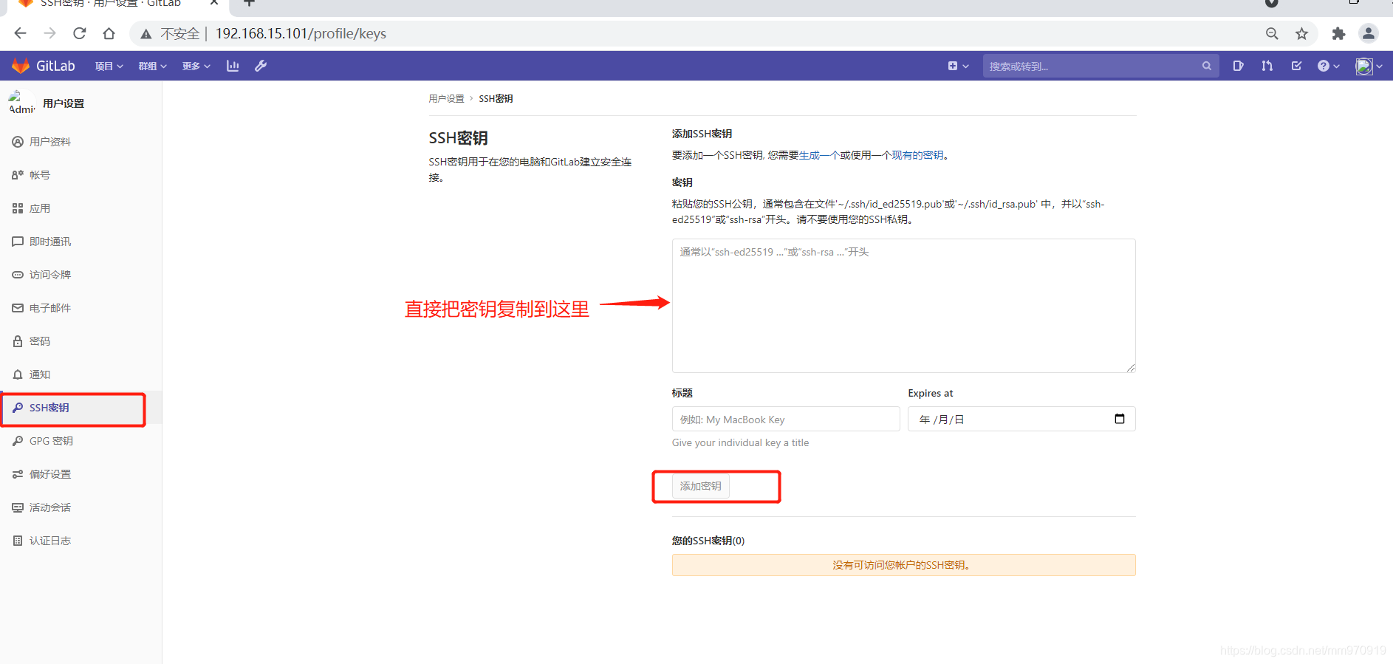Click the browser home icon

click(x=109, y=33)
